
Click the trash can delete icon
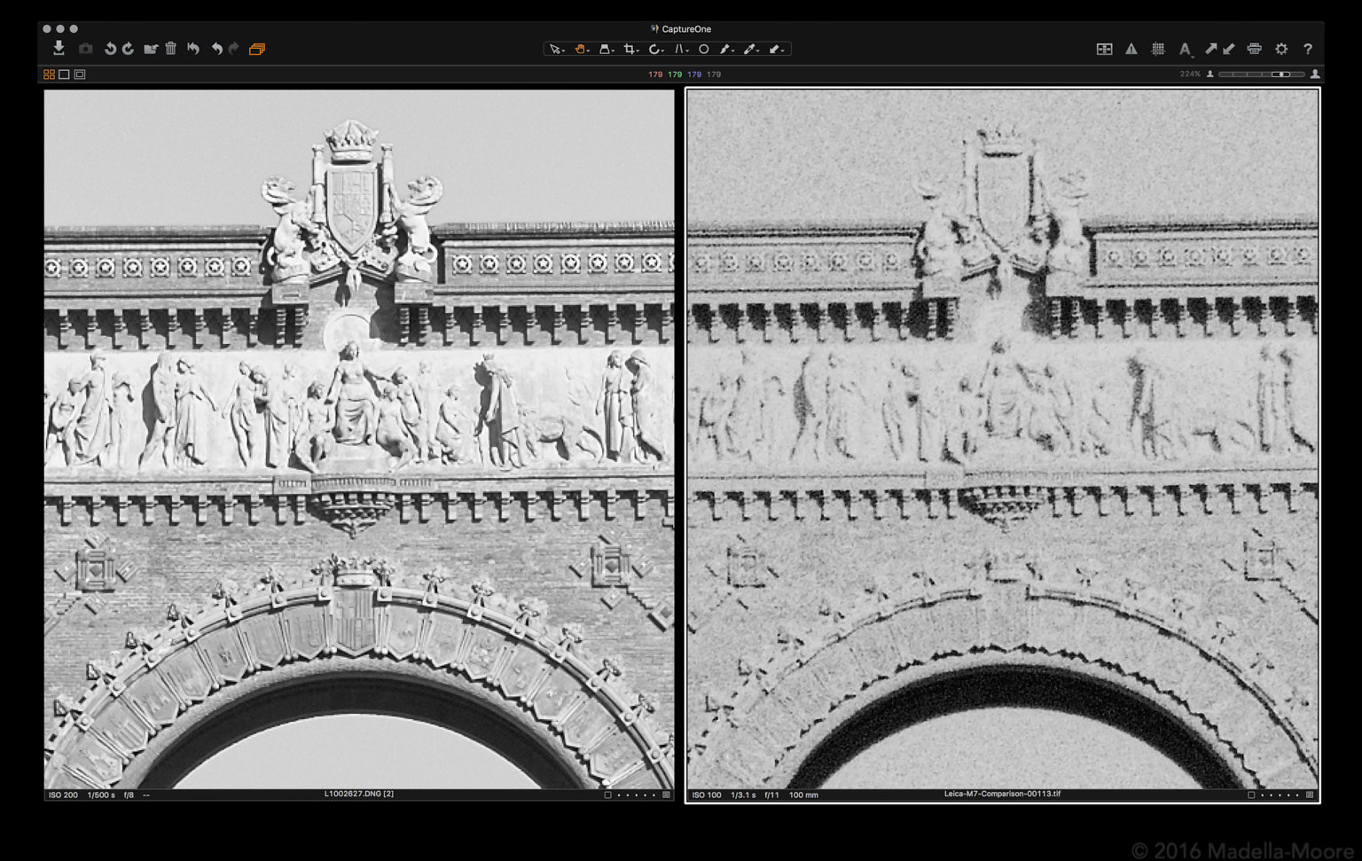170,49
